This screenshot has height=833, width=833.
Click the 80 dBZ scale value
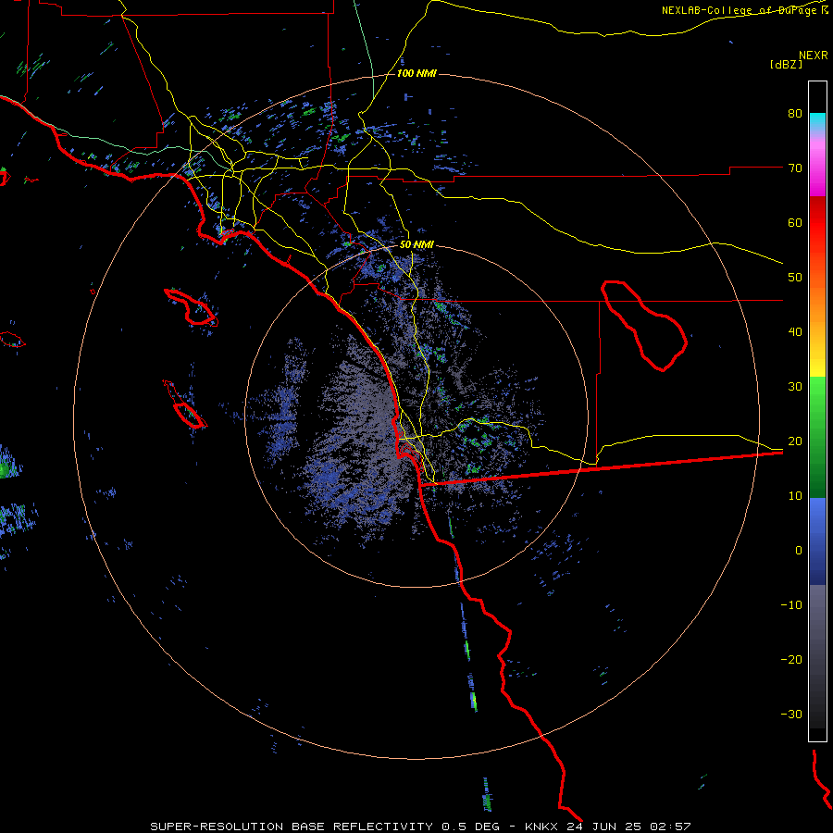click(x=795, y=114)
